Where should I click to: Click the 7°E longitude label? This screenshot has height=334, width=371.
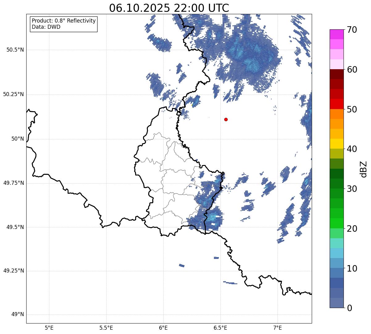point(277,328)
